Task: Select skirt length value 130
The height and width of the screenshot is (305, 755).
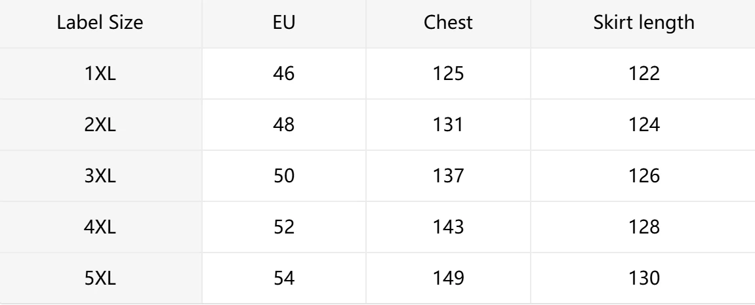Action: (x=643, y=278)
